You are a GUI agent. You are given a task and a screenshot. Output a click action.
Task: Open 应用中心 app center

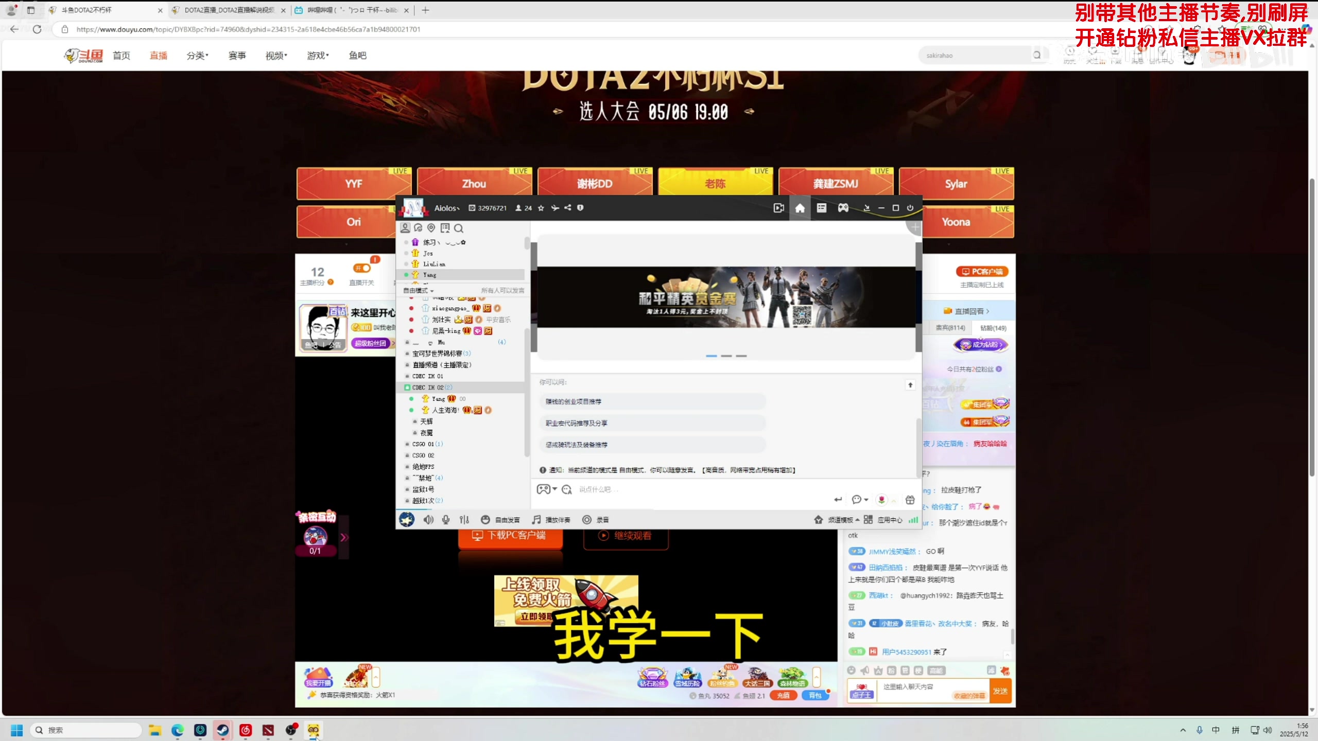coord(883,520)
